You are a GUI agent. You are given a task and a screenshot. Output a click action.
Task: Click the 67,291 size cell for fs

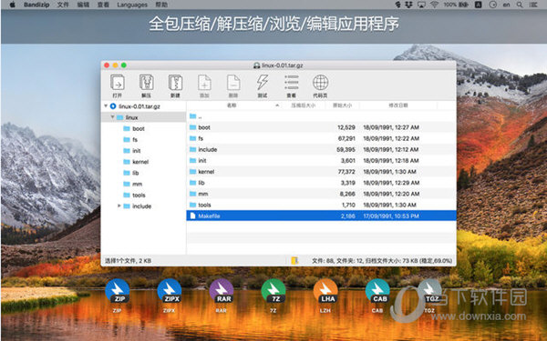(x=346, y=138)
